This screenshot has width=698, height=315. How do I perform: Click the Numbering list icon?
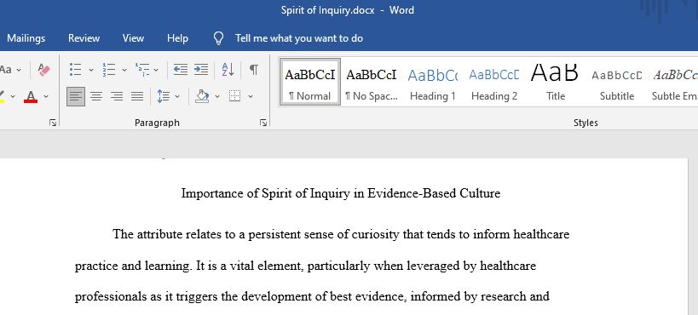click(108, 70)
